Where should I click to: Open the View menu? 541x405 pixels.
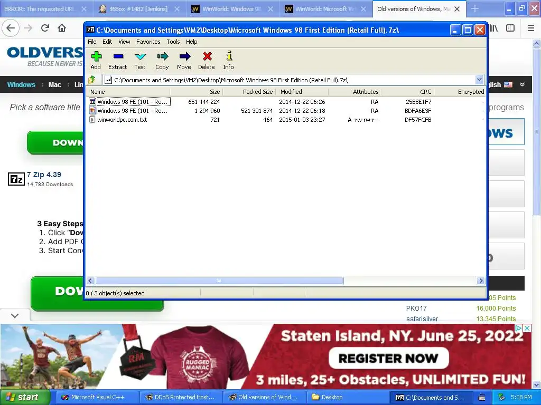(x=124, y=42)
